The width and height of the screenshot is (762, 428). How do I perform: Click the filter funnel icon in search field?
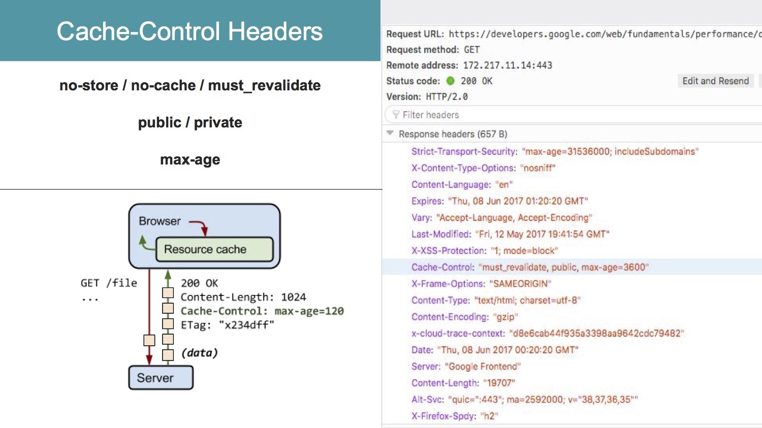396,114
